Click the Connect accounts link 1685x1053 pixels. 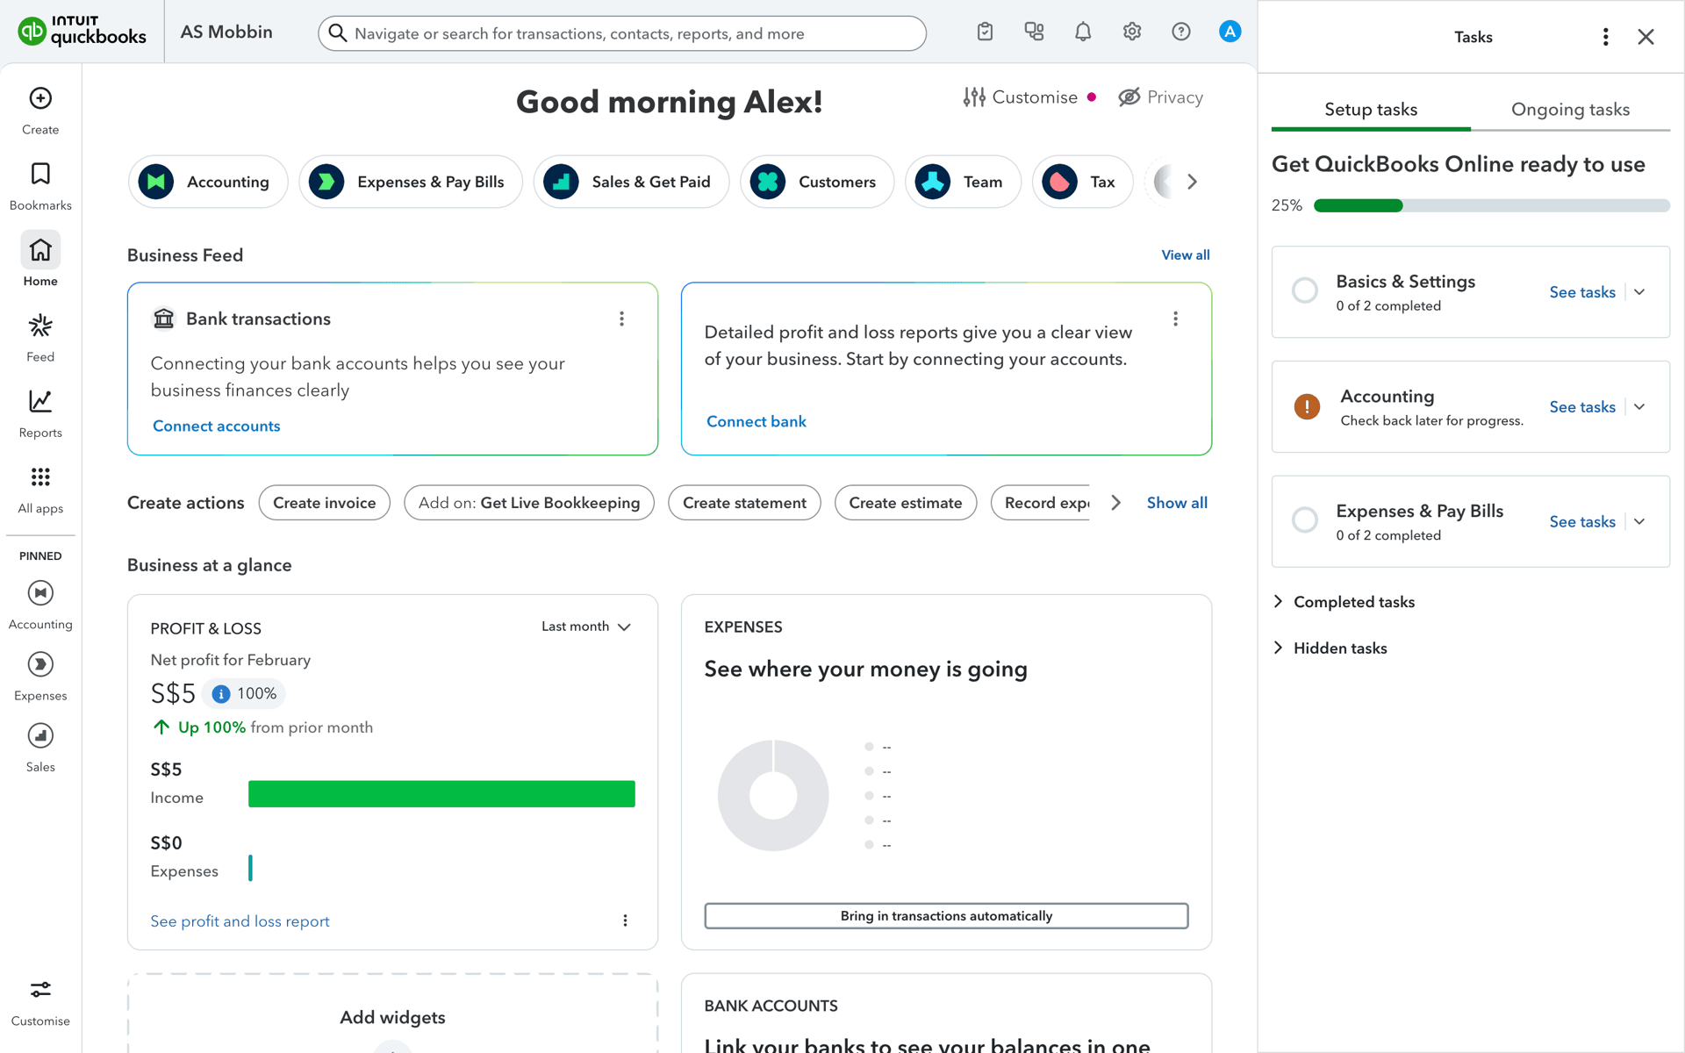[217, 426]
